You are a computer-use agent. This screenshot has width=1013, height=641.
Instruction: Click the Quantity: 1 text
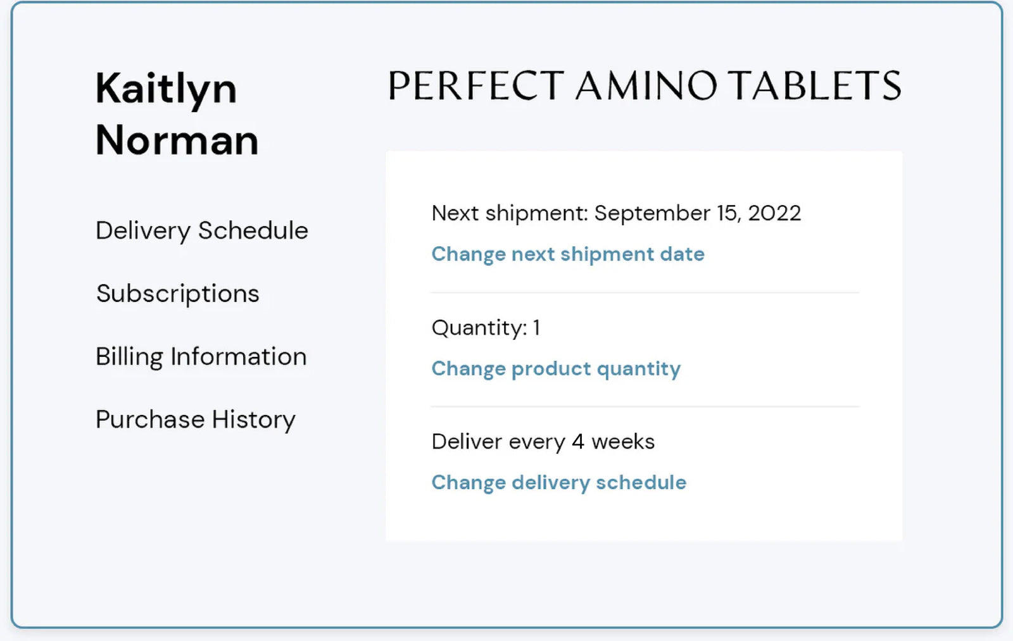pyautogui.click(x=486, y=328)
